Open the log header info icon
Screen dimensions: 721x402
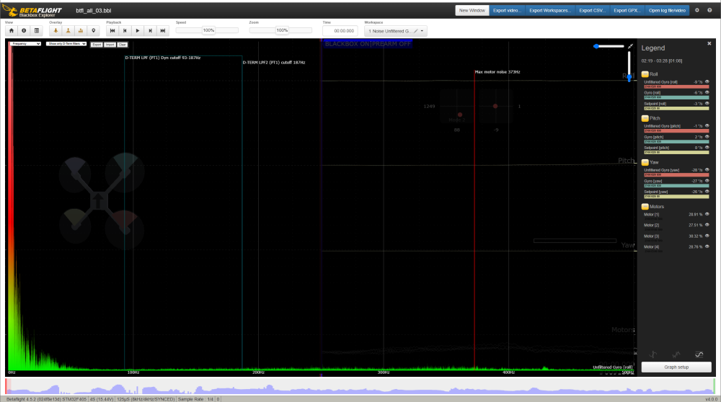click(24, 31)
